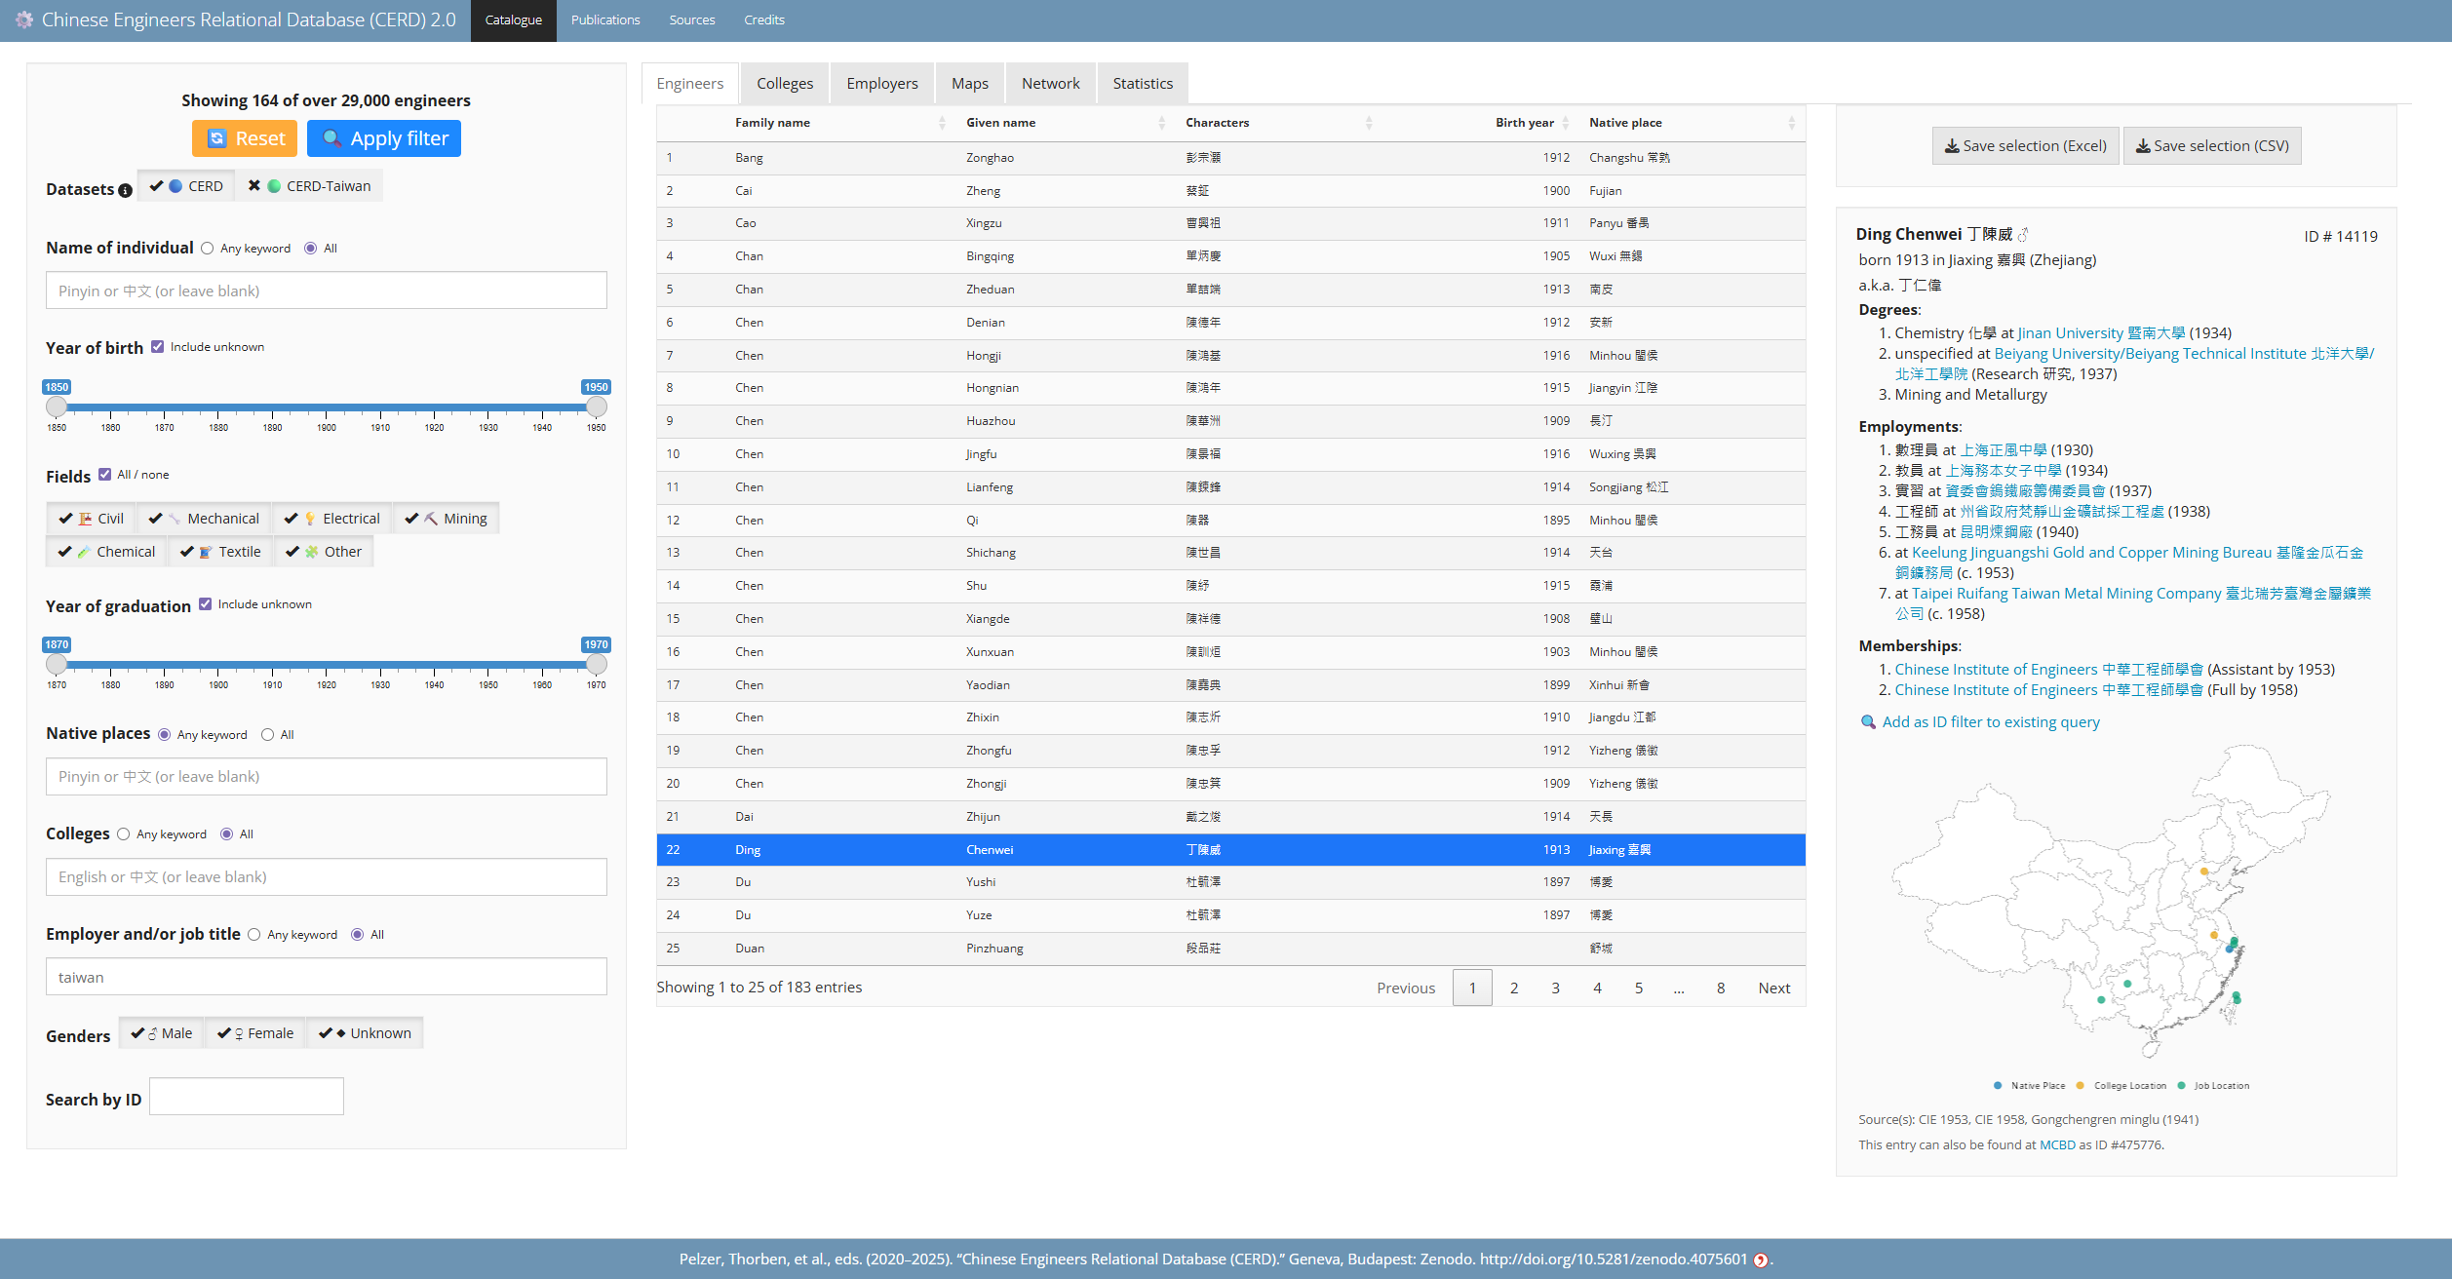Image resolution: width=2452 pixels, height=1279 pixels.
Task: Click the 1950 Year of birth slider handle
Action: pyautogui.click(x=596, y=407)
